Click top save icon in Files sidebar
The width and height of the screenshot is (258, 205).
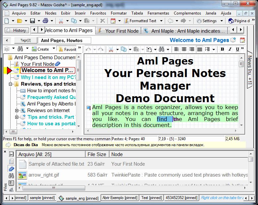point(11,154)
